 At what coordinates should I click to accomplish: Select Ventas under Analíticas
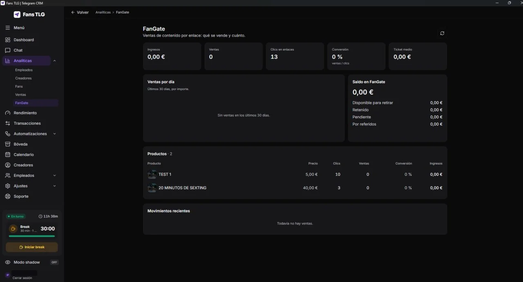(20, 95)
